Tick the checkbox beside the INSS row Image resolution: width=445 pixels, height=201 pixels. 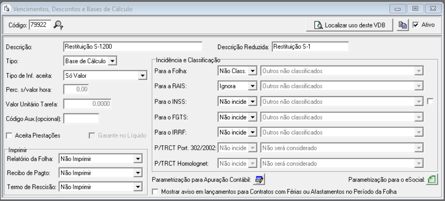(430, 101)
